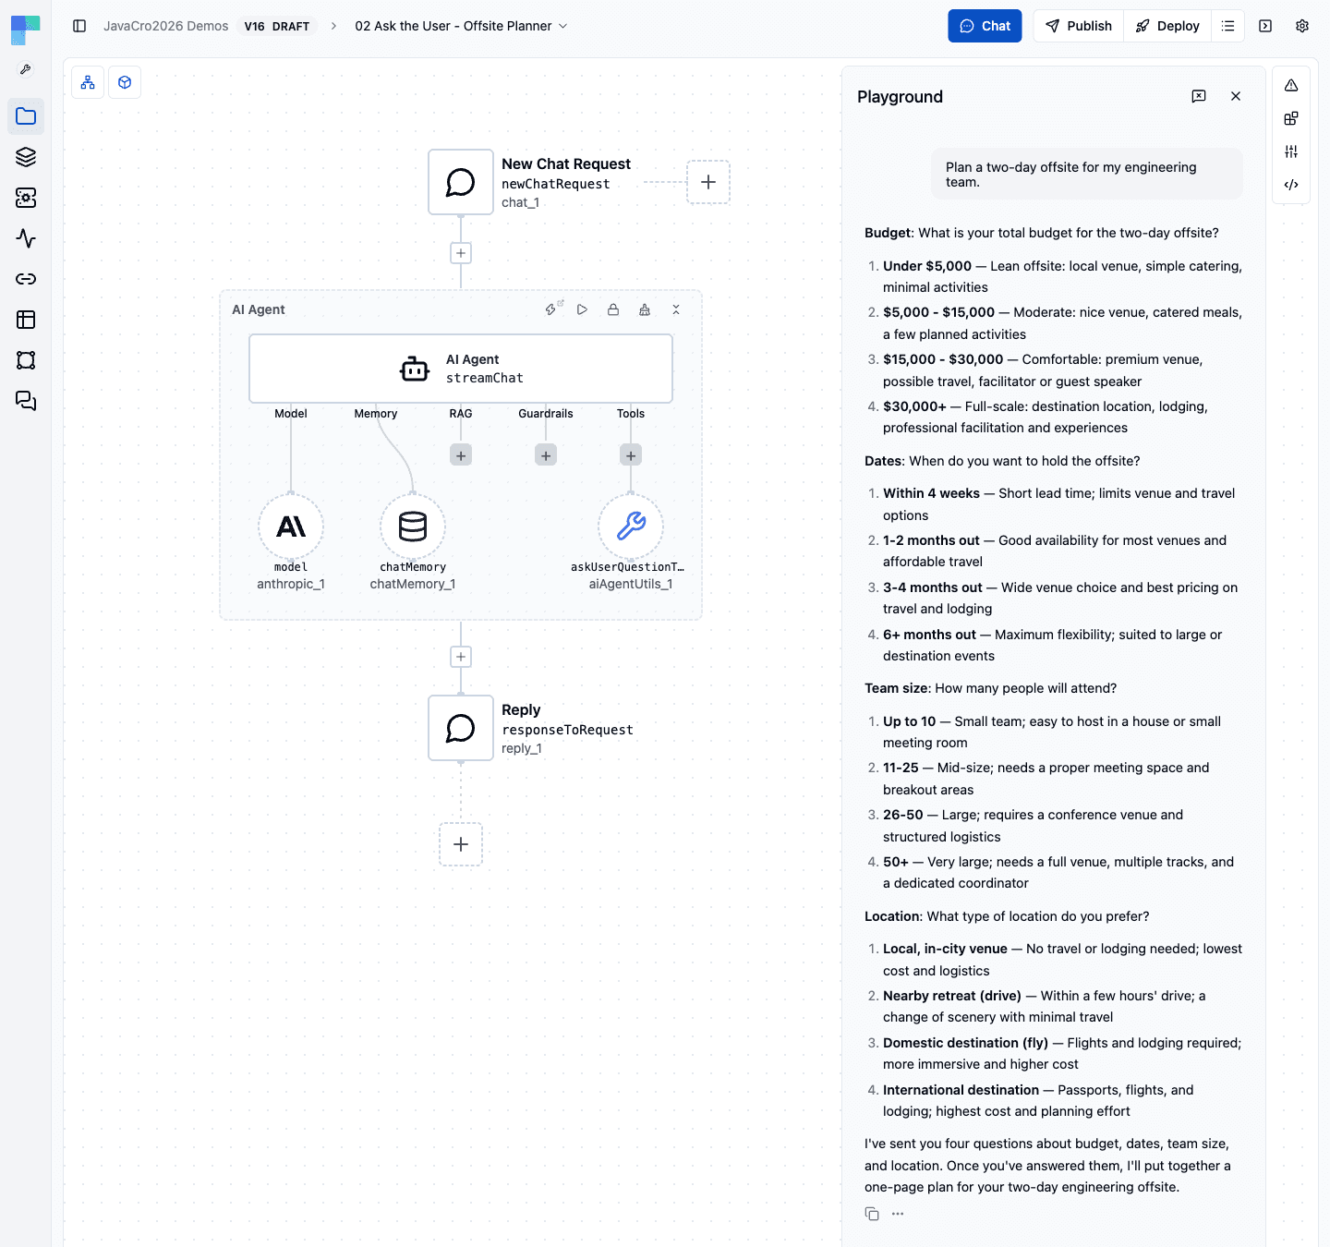
Task: Click the feedback icon in the Playground header
Action: point(1199,96)
